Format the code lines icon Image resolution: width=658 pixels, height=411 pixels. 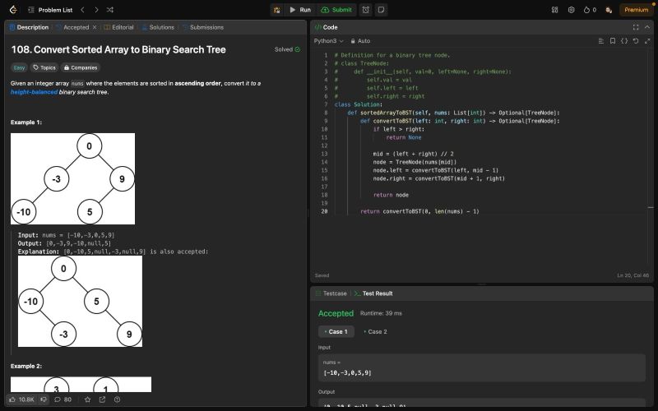tap(601, 40)
